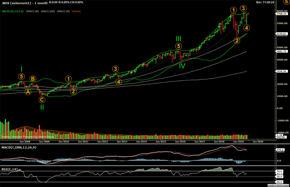Screen dimensions: 290x187
Task: Select the circled B wave marker
Action: tap(33, 79)
